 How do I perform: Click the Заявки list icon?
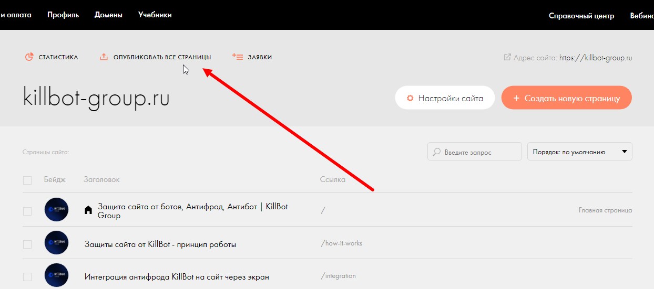(238, 57)
